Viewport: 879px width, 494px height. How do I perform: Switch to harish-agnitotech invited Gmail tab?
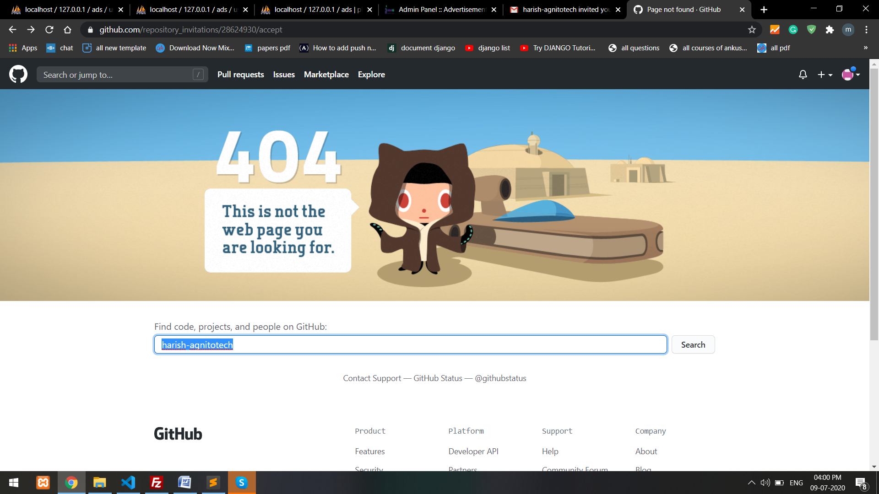pos(565,10)
